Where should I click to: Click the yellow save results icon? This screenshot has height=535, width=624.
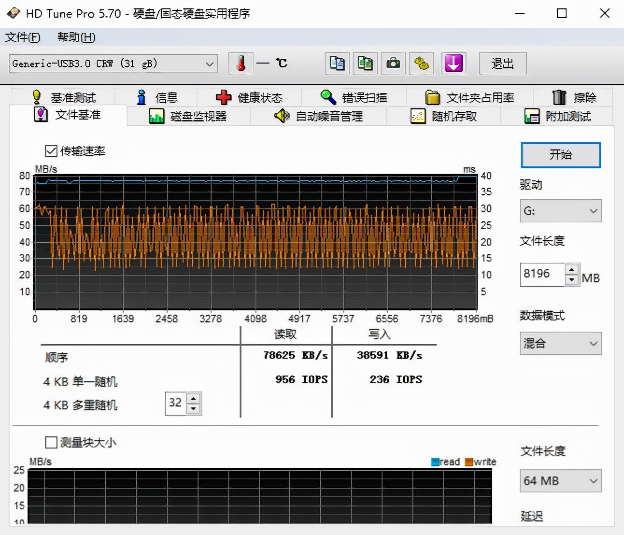421,63
